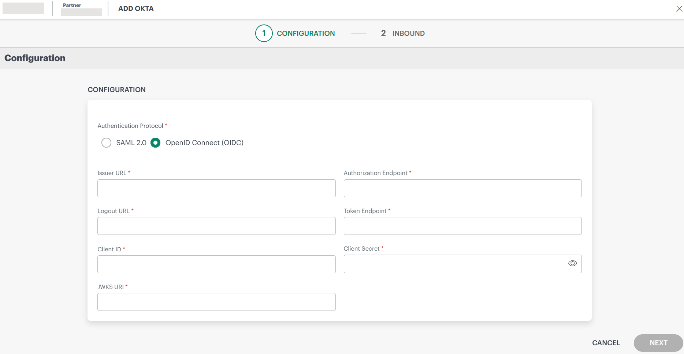684x354 pixels.
Task: Click inside the Token Endpoint field
Action: [x=462, y=226]
